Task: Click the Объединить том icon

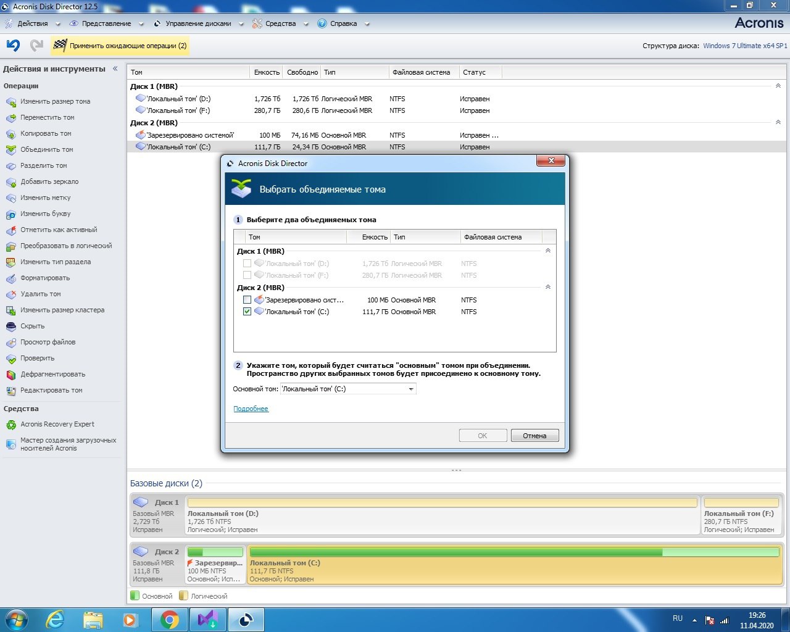Action: point(10,149)
